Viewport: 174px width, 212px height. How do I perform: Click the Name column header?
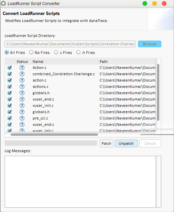coord(38,62)
